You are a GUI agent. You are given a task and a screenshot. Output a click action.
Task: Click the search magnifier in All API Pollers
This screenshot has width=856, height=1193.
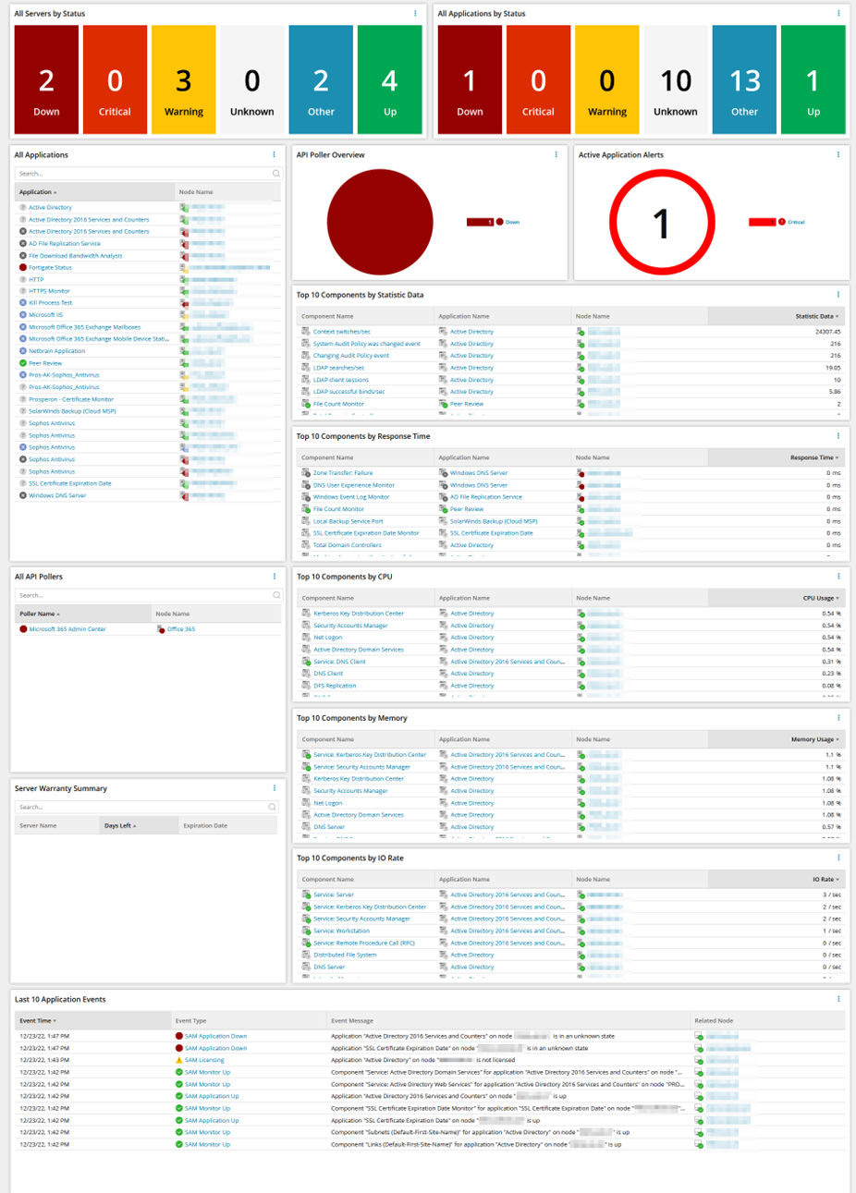point(275,595)
